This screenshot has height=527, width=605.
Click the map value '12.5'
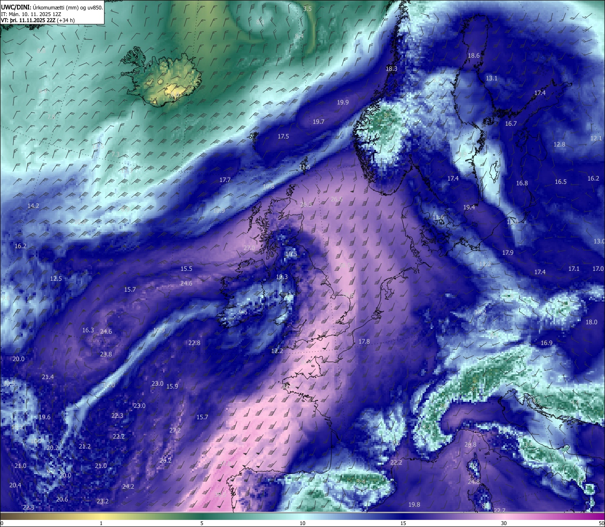56,278
